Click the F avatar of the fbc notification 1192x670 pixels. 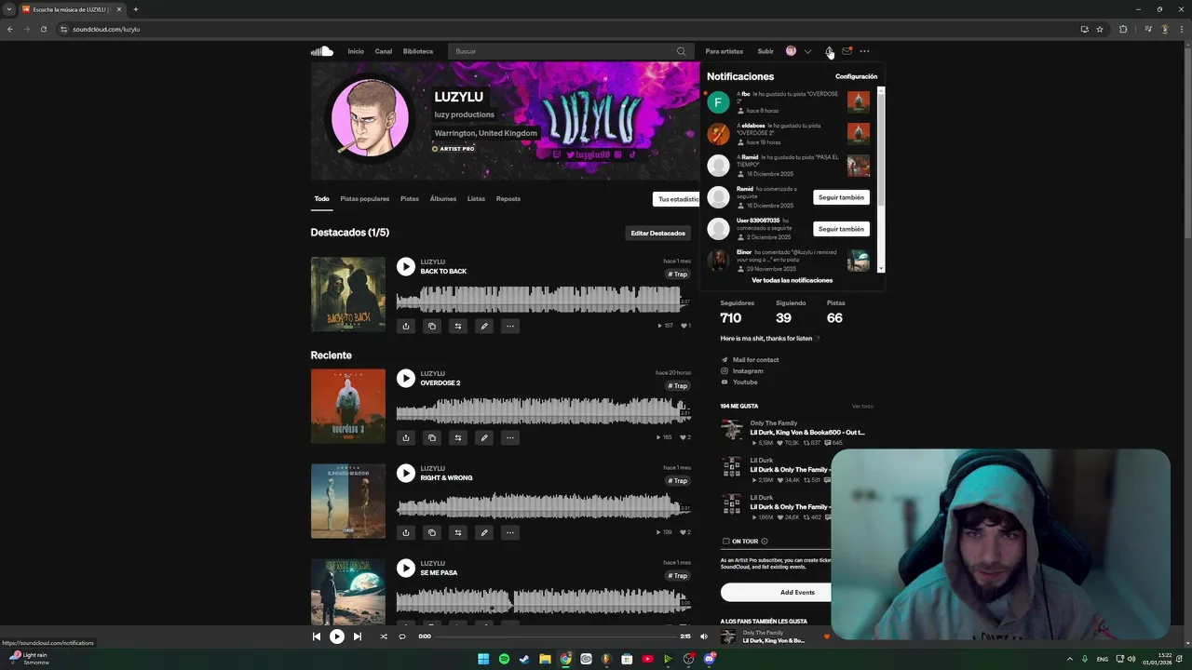tap(718, 102)
